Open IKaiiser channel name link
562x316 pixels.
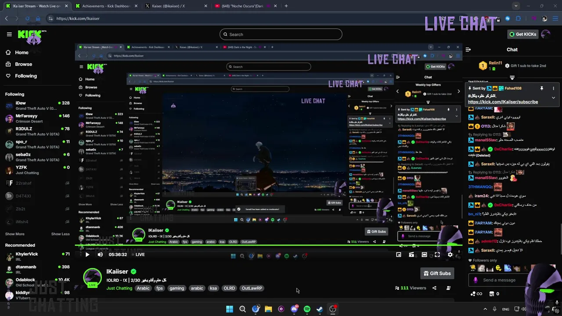[x=117, y=272]
